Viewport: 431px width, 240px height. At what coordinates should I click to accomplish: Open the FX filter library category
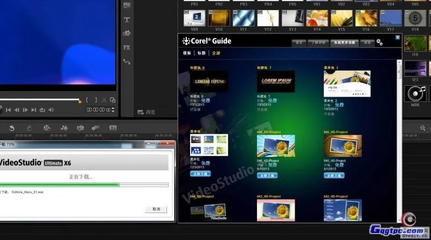click(x=127, y=47)
